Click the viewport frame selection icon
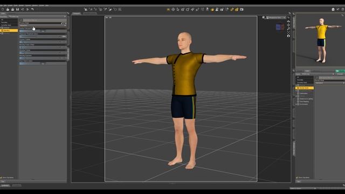Viewport: 345px width, 194px height. 288,32
